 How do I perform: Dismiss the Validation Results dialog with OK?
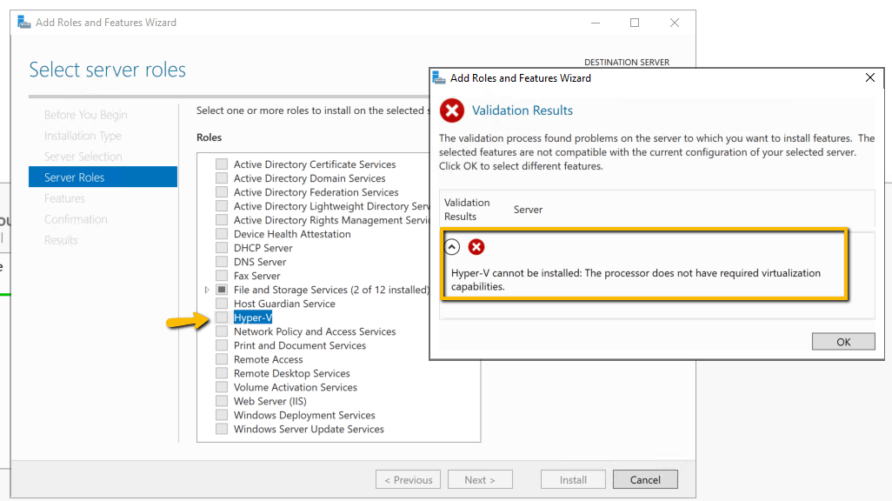842,340
